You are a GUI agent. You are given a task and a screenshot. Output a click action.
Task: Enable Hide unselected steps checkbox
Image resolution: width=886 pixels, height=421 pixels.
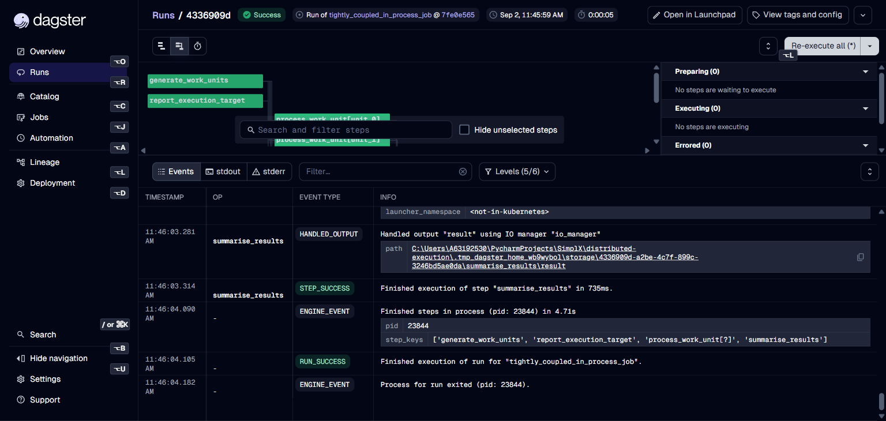tap(464, 130)
